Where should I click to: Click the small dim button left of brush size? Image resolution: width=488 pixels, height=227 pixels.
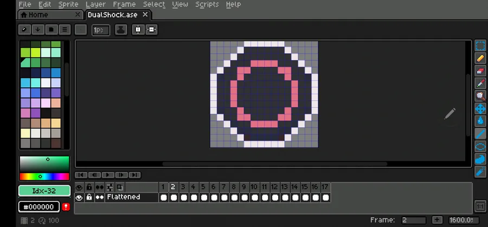coord(81,30)
